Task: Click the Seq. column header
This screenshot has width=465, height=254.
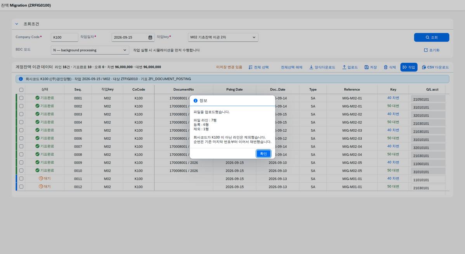Action: point(78,89)
